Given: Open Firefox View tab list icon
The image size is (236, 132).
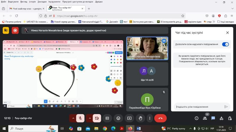Looking at the screenshot, I should point(4,9).
